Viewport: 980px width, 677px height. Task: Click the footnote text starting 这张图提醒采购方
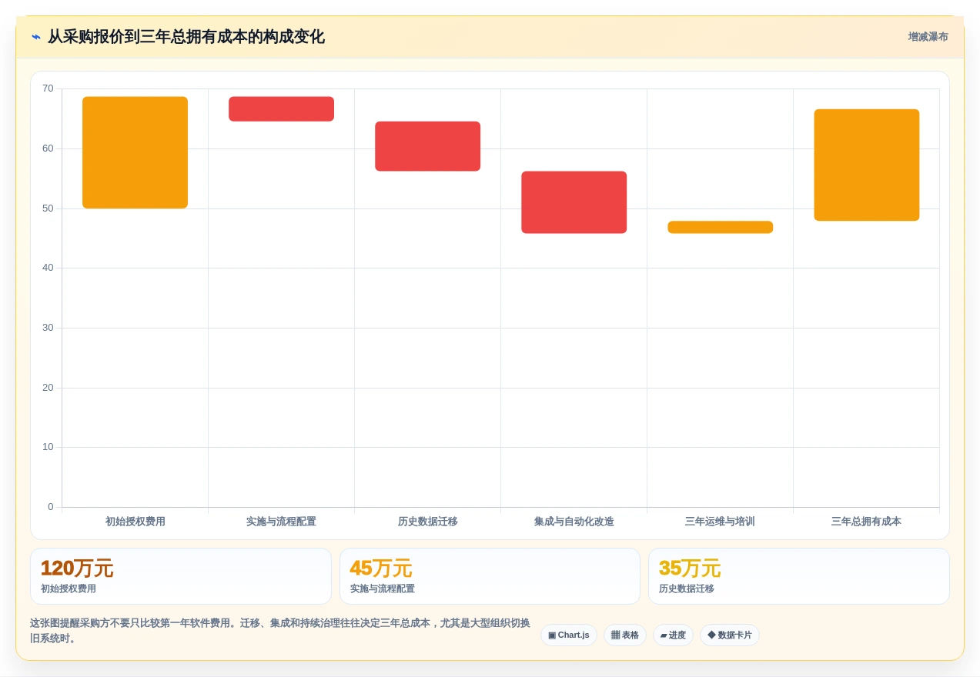coord(280,631)
